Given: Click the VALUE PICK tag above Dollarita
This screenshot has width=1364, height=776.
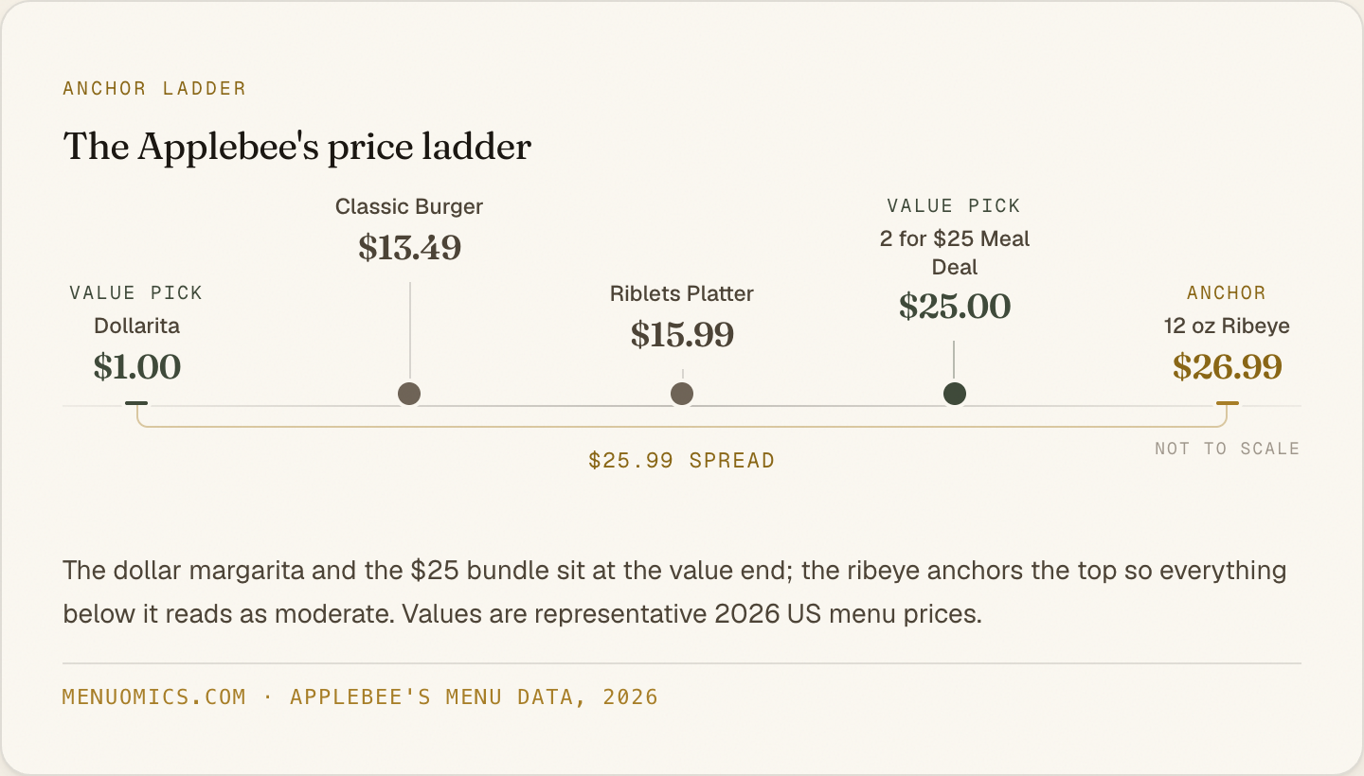Looking at the screenshot, I should pyautogui.click(x=136, y=293).
